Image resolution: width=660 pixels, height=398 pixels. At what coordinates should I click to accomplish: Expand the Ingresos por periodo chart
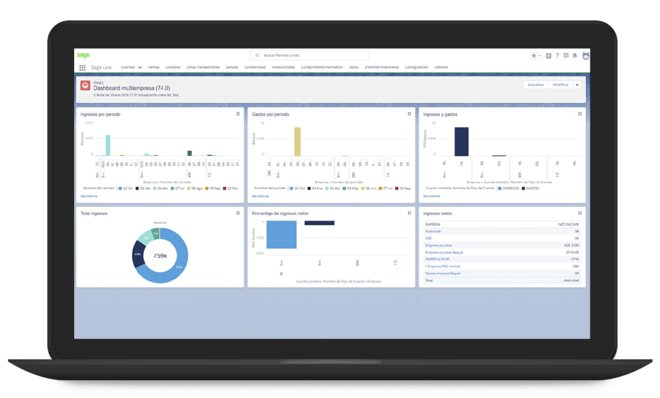238,114
